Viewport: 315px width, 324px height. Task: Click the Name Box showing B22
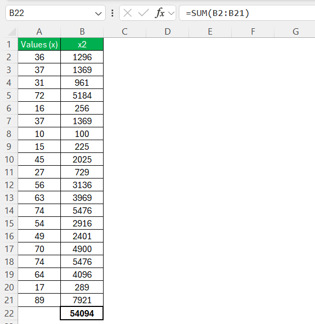pyautogui.click(x=56, y=13)
